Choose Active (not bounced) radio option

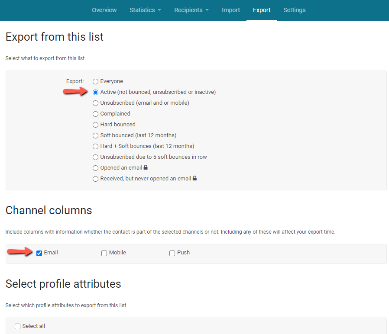(96, 92)
